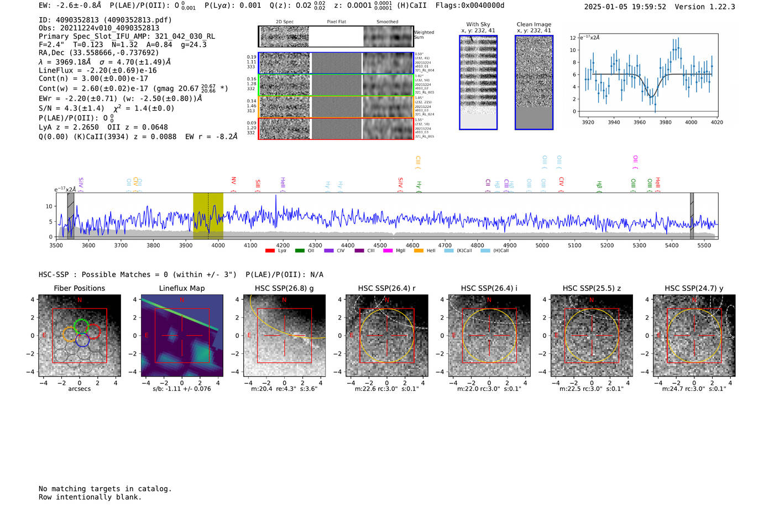Click the orange circle in Fiber Positions

point(69,334)
